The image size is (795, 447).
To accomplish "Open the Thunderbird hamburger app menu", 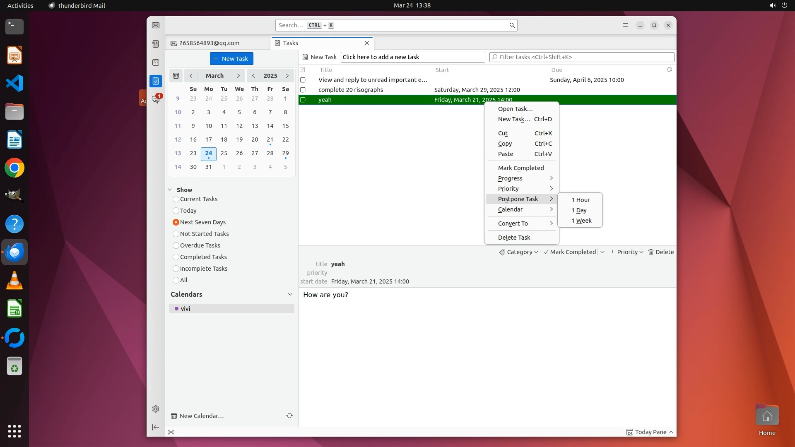I will point(626,25).
